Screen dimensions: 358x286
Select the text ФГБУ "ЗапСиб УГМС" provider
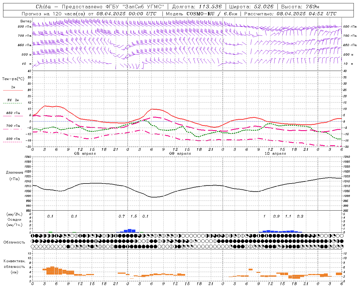click(x=135, y=7)
